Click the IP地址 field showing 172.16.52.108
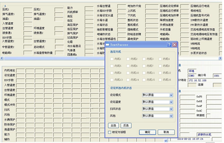This screenshot has height=143, width=224. tap(205, 80)
